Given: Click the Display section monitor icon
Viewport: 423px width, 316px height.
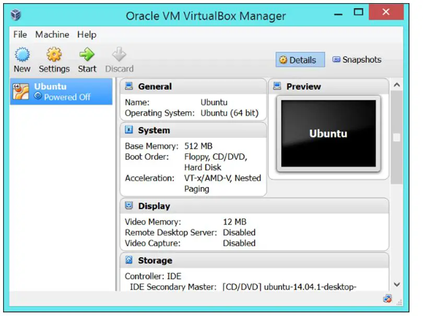Looking at the screenshot, I should [129, 205].
